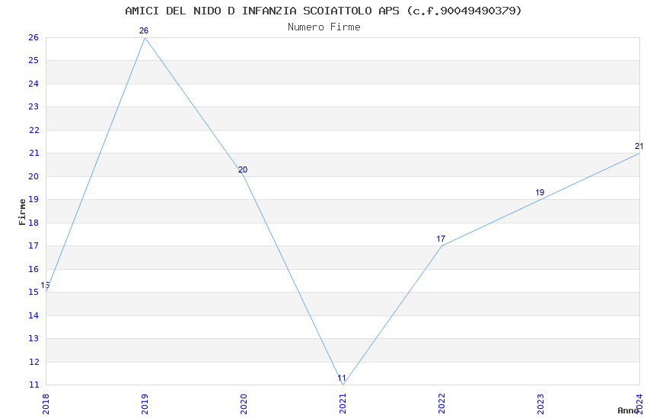Click y-axis tick value 19
Viewport: 647px width, 418px height.
pos(33,199)
